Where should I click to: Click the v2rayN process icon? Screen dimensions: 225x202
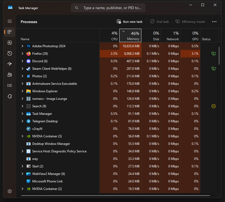[28, 129]
